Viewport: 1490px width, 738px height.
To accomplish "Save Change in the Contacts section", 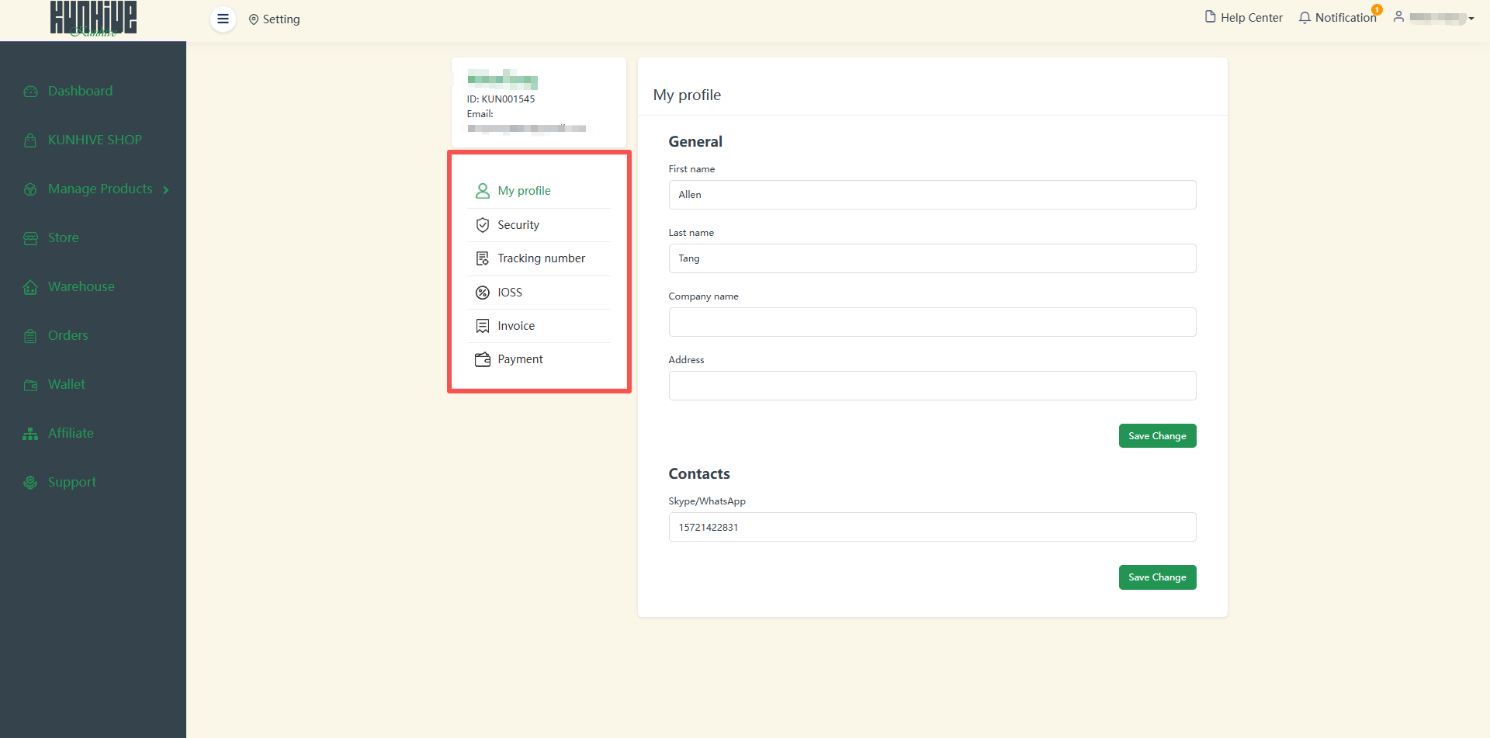I will (1156, 577).
